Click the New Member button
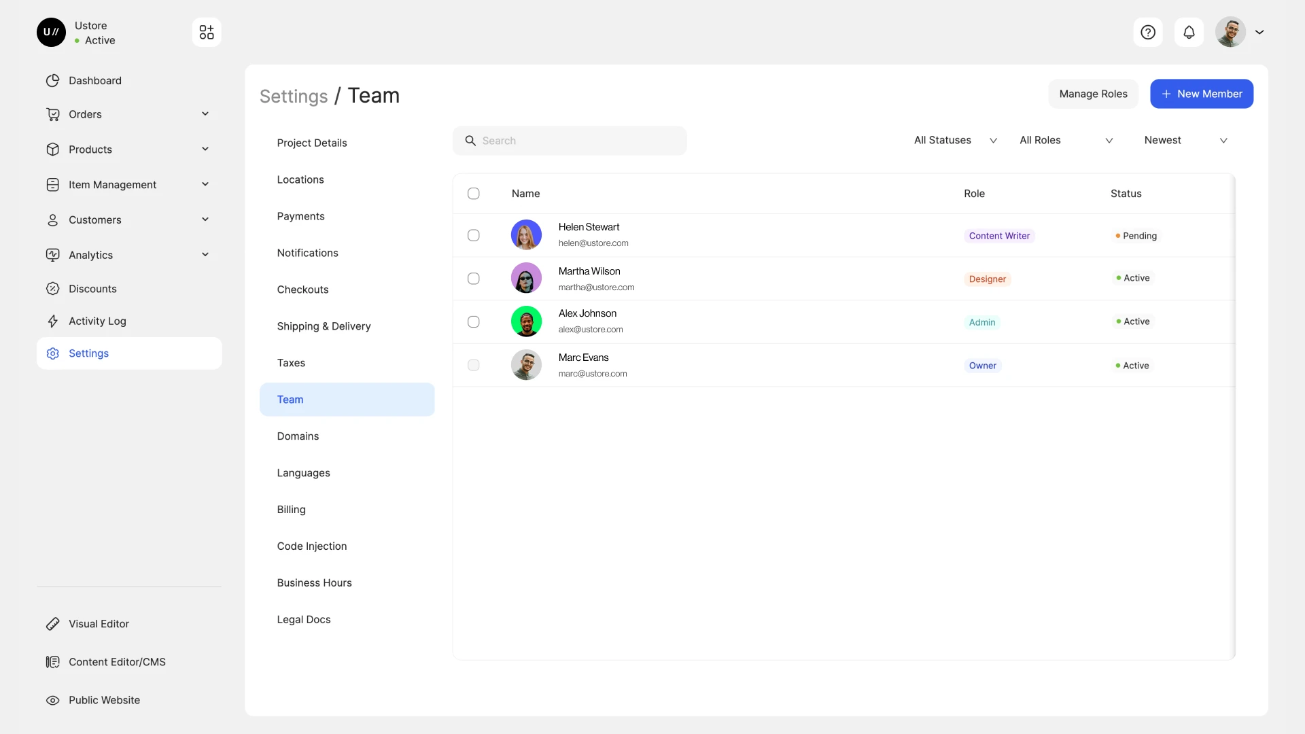This screenshot has height=734, width=1305. coord(1201,93)
